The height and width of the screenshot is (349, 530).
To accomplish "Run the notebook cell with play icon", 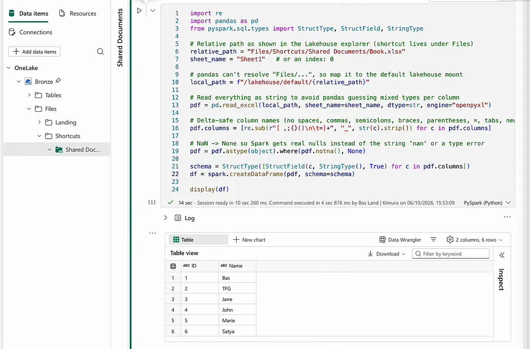I will 139,11.
